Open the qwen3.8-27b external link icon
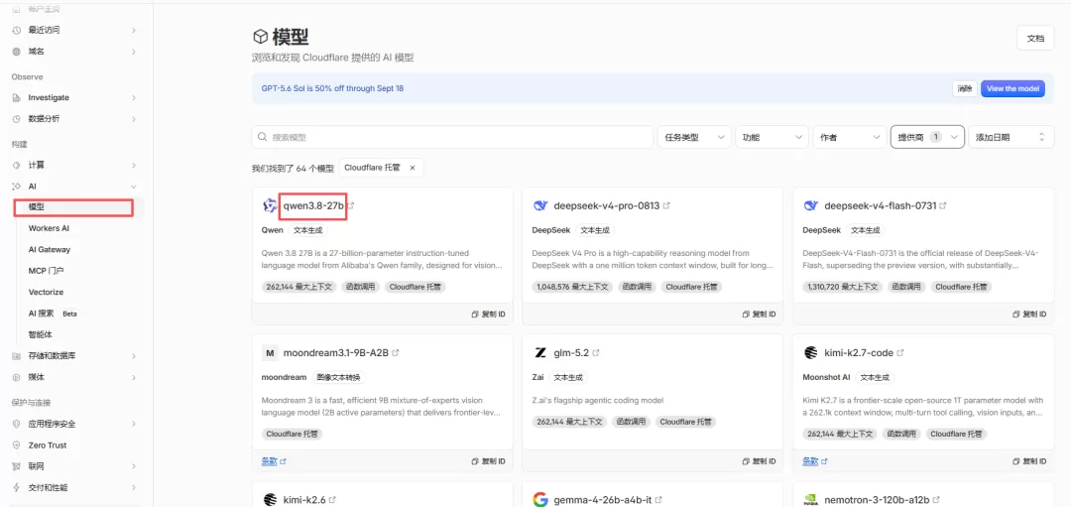Screen dimensions: 1071x507 [x=352, y=205]
